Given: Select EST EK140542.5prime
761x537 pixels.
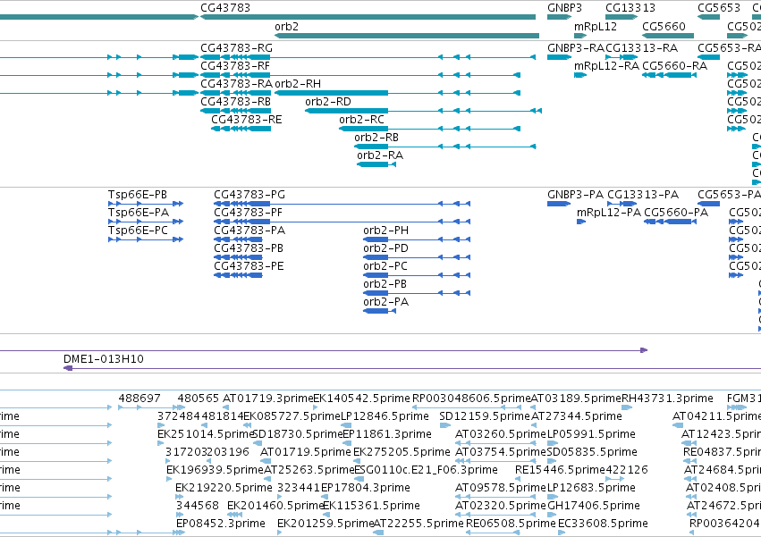Looking at the screenshot, I should tap(361, 399).
